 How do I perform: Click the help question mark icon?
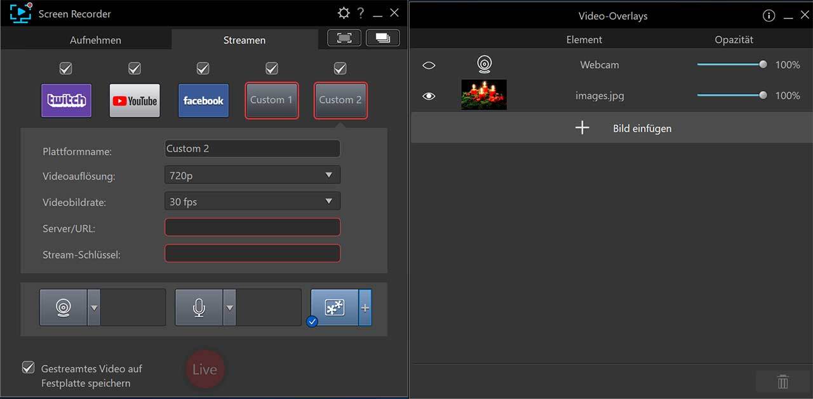tap(361, 13)
